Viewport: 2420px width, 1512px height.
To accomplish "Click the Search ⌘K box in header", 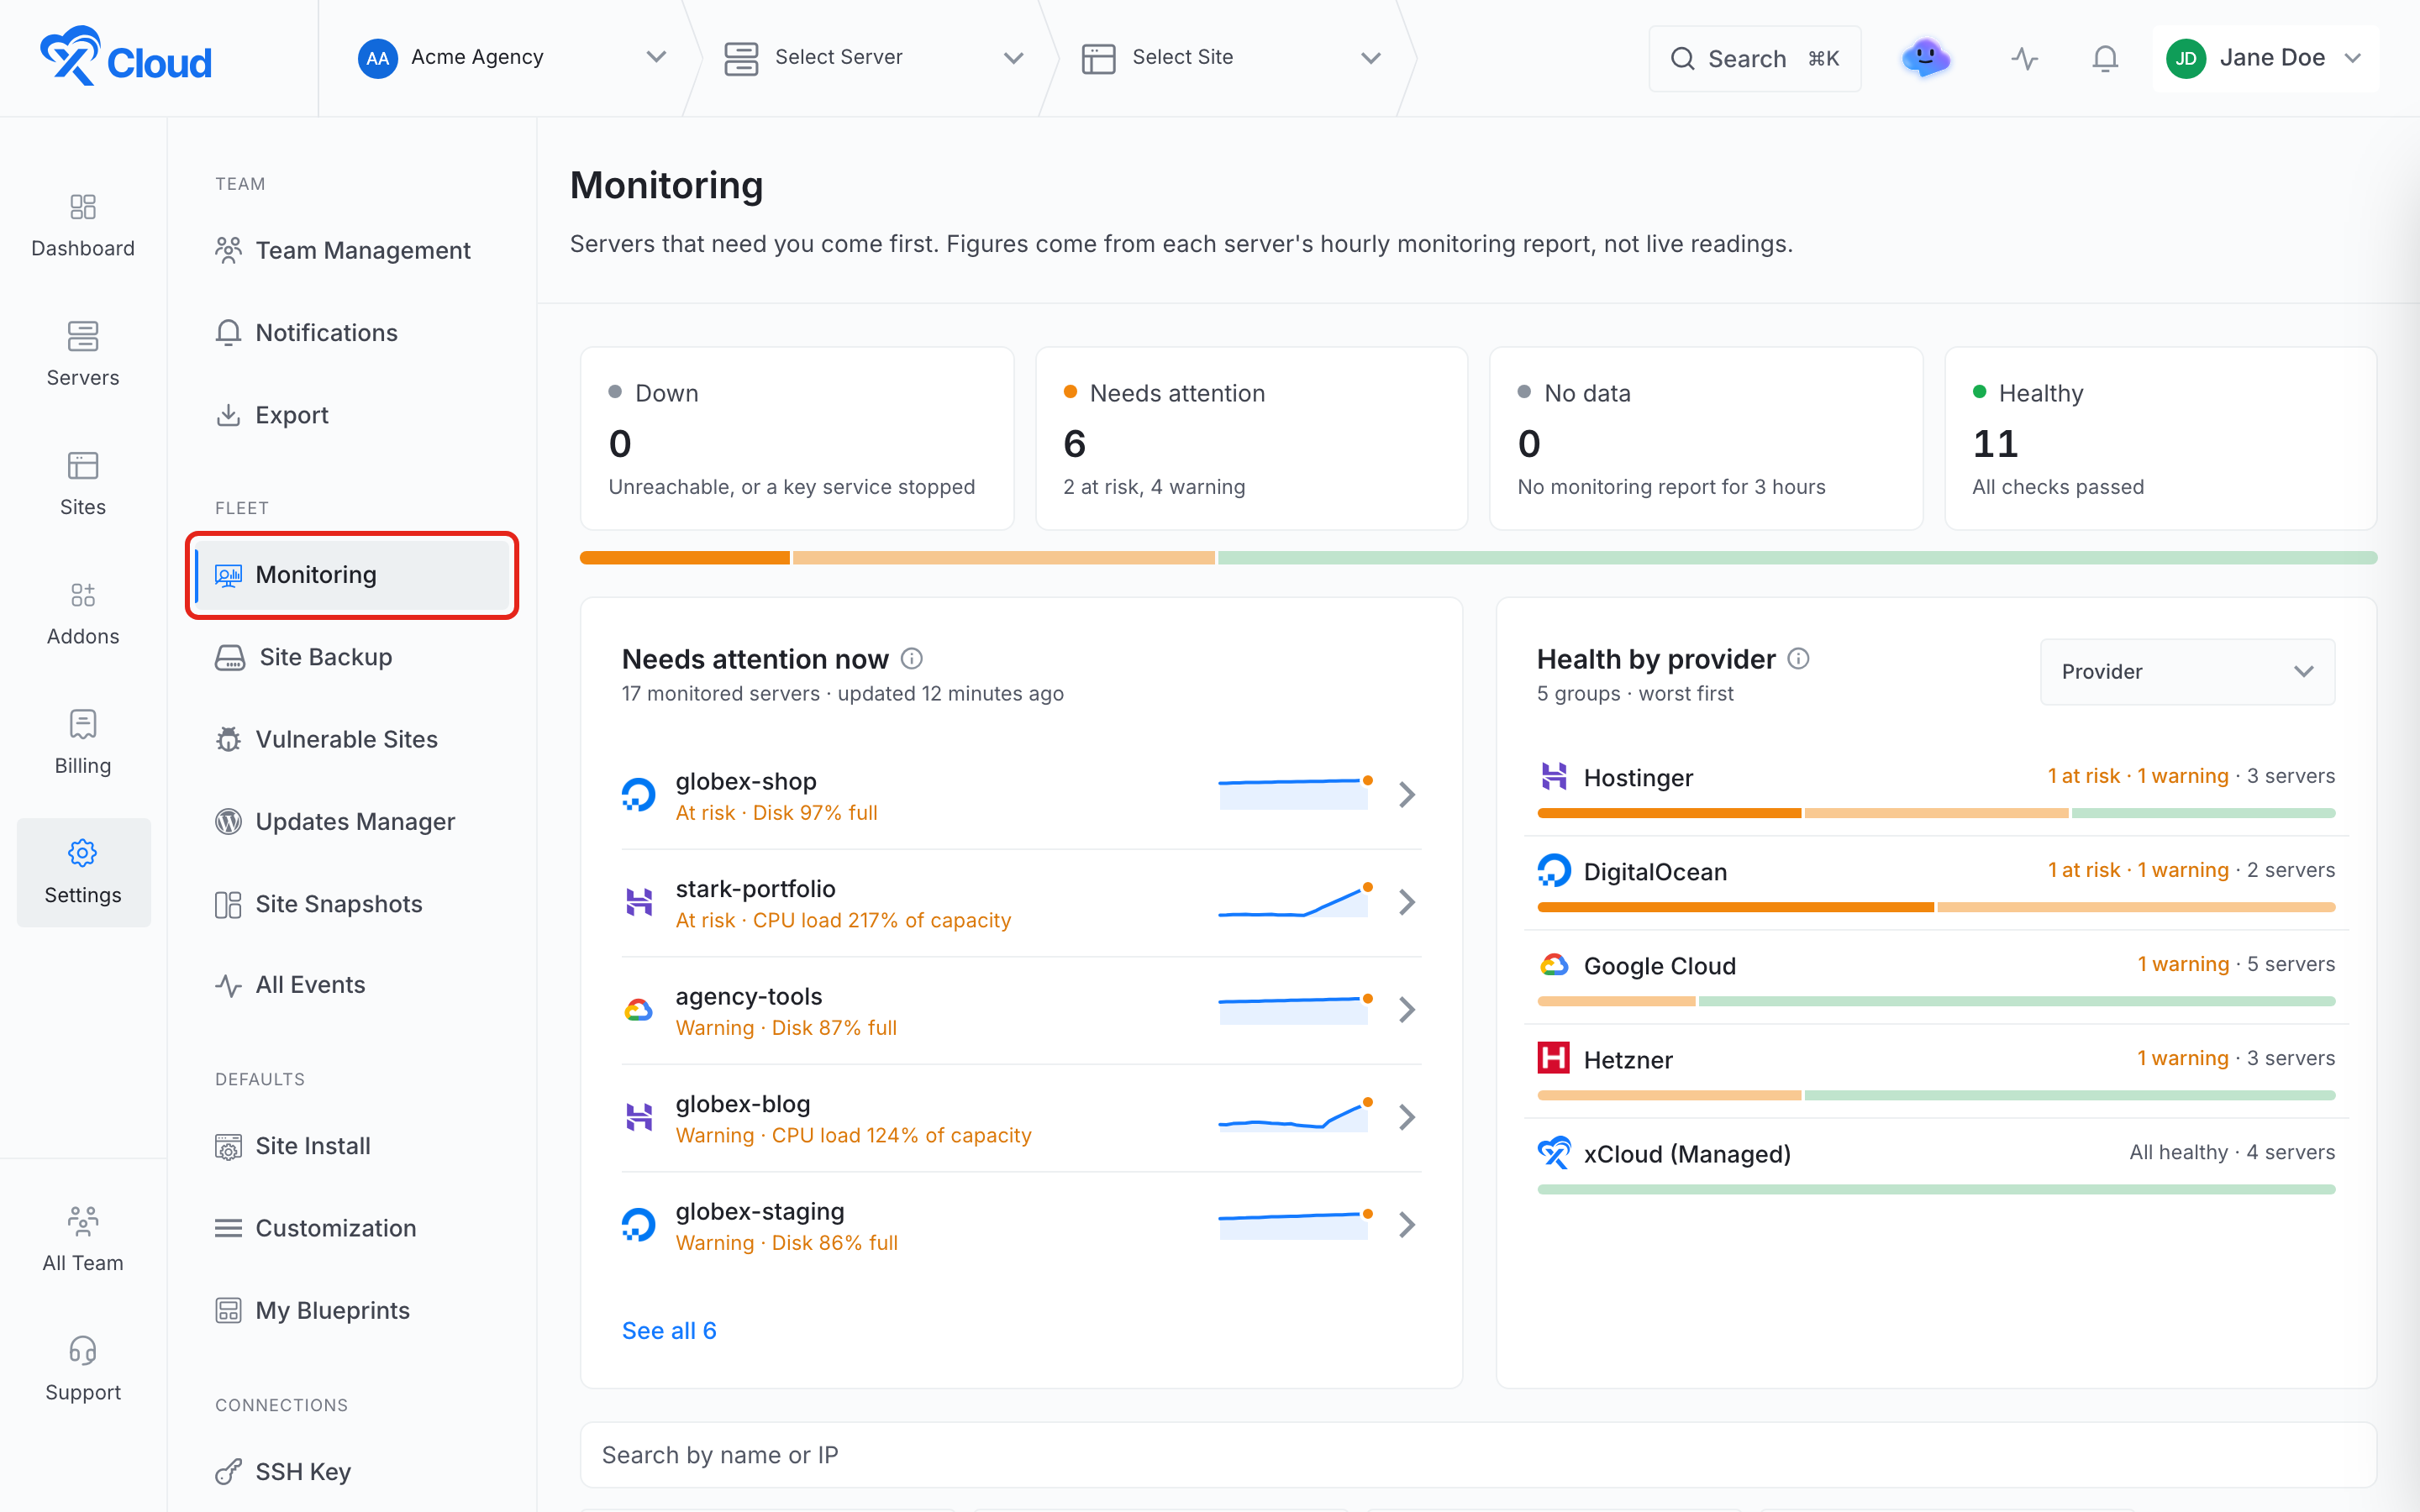I will [x=1754, y=59].
